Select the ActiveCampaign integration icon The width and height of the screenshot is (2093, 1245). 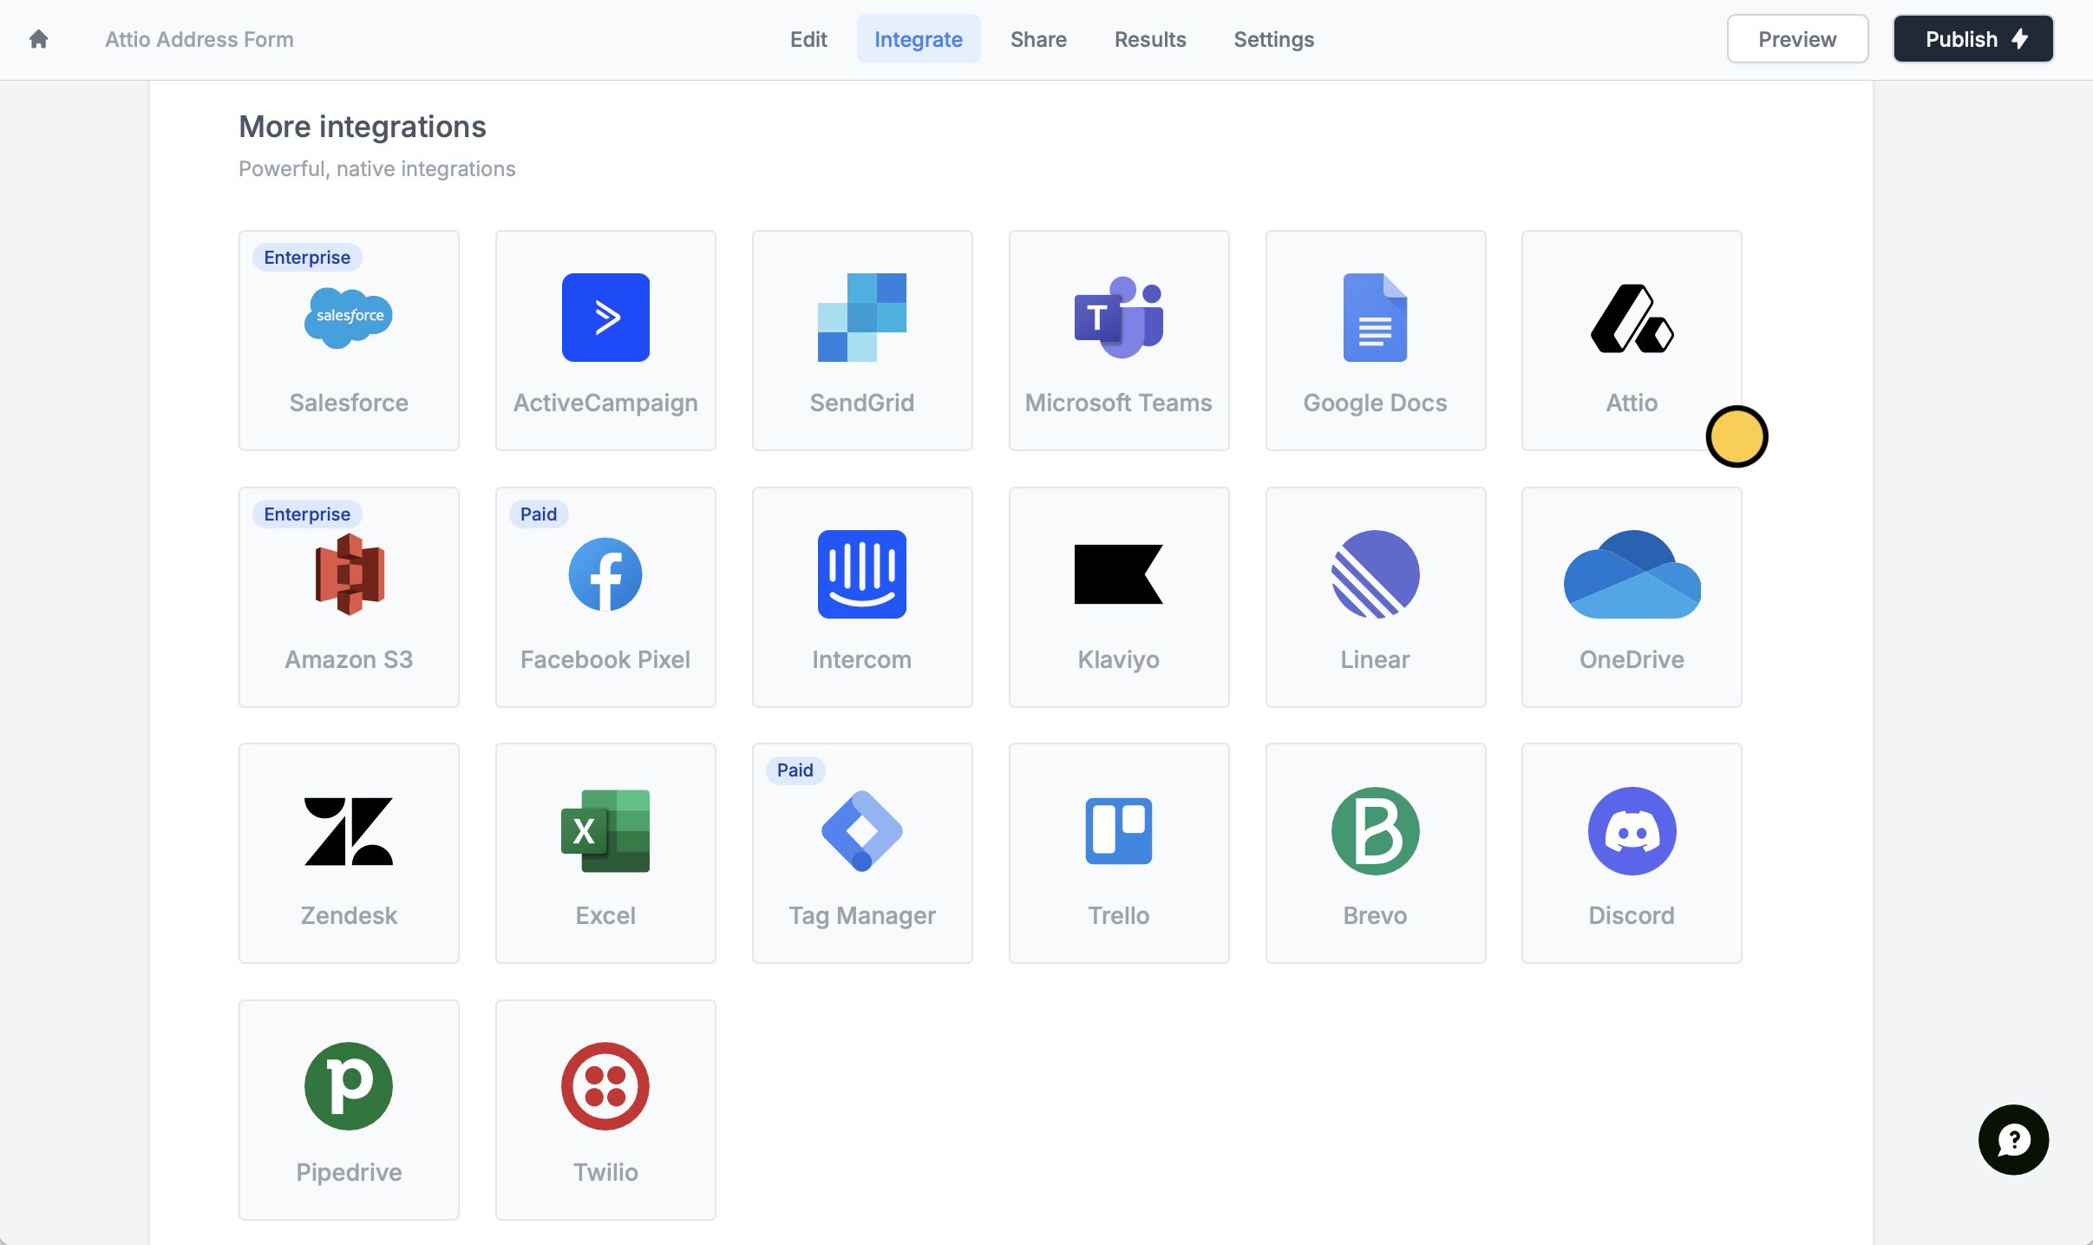605,318
